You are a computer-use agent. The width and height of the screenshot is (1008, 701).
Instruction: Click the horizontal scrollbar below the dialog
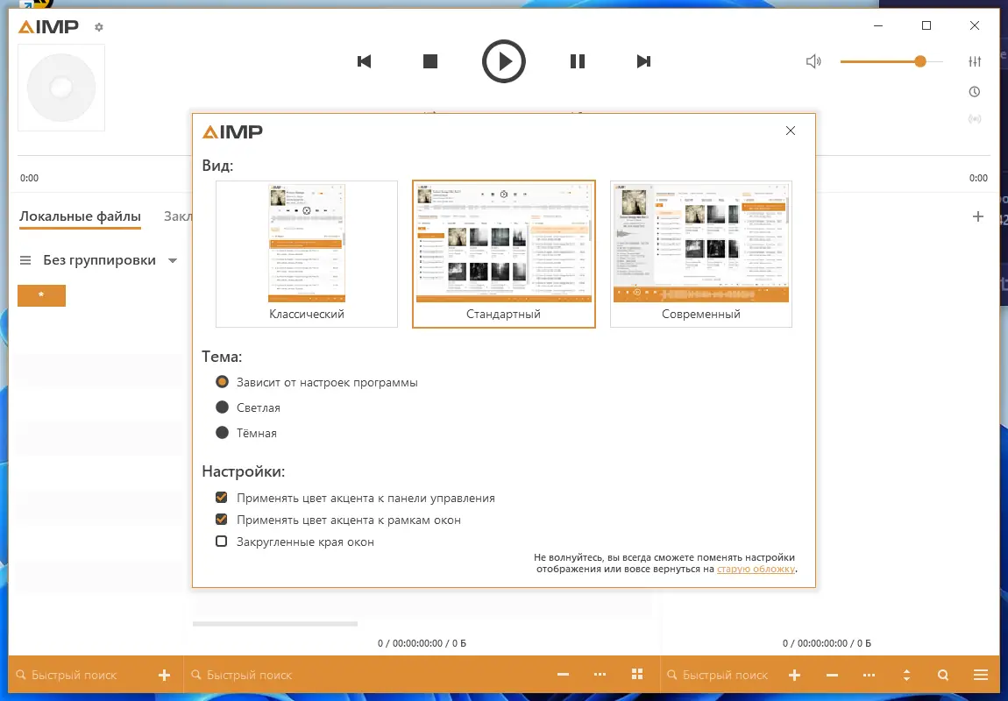coord(275,623)
